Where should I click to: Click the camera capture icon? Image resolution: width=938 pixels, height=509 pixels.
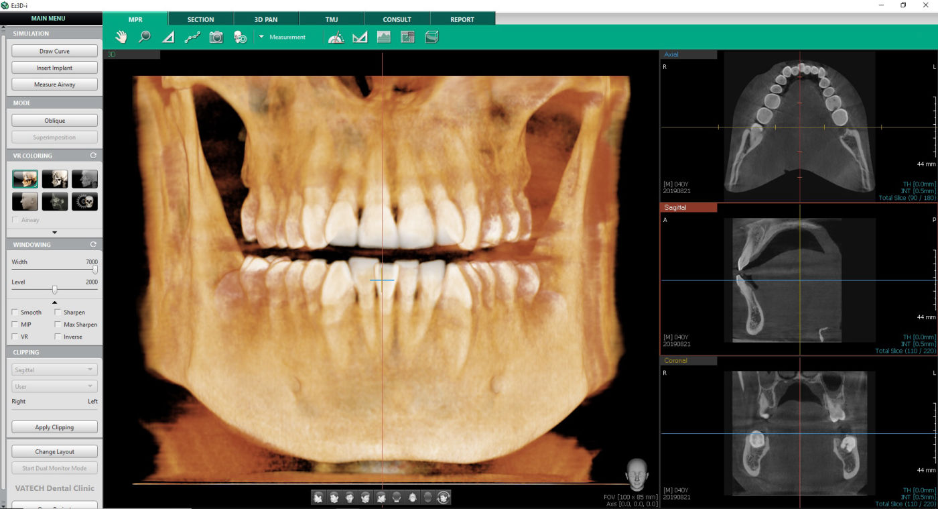coord(215,37)
